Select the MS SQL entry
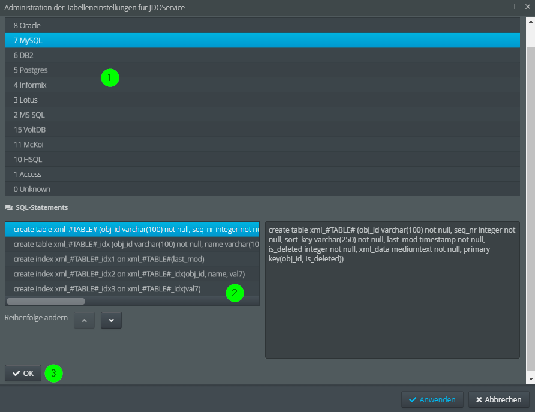 262,115
